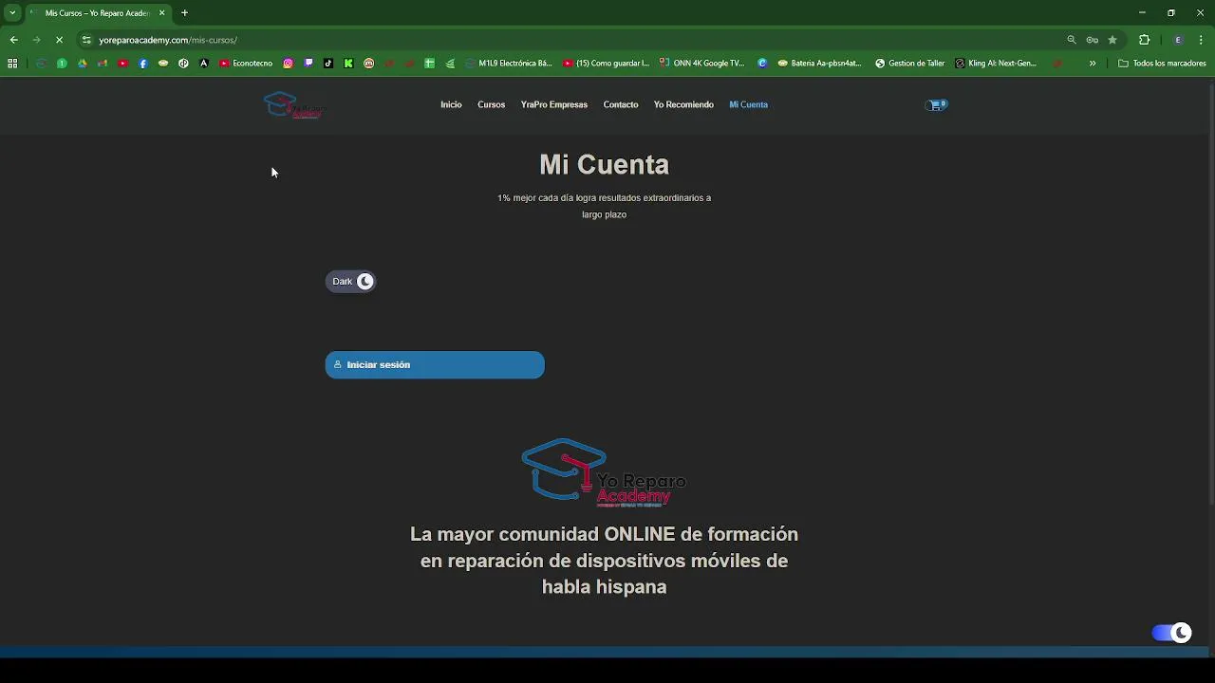Open the Cursos menu item

coord(491,104)
